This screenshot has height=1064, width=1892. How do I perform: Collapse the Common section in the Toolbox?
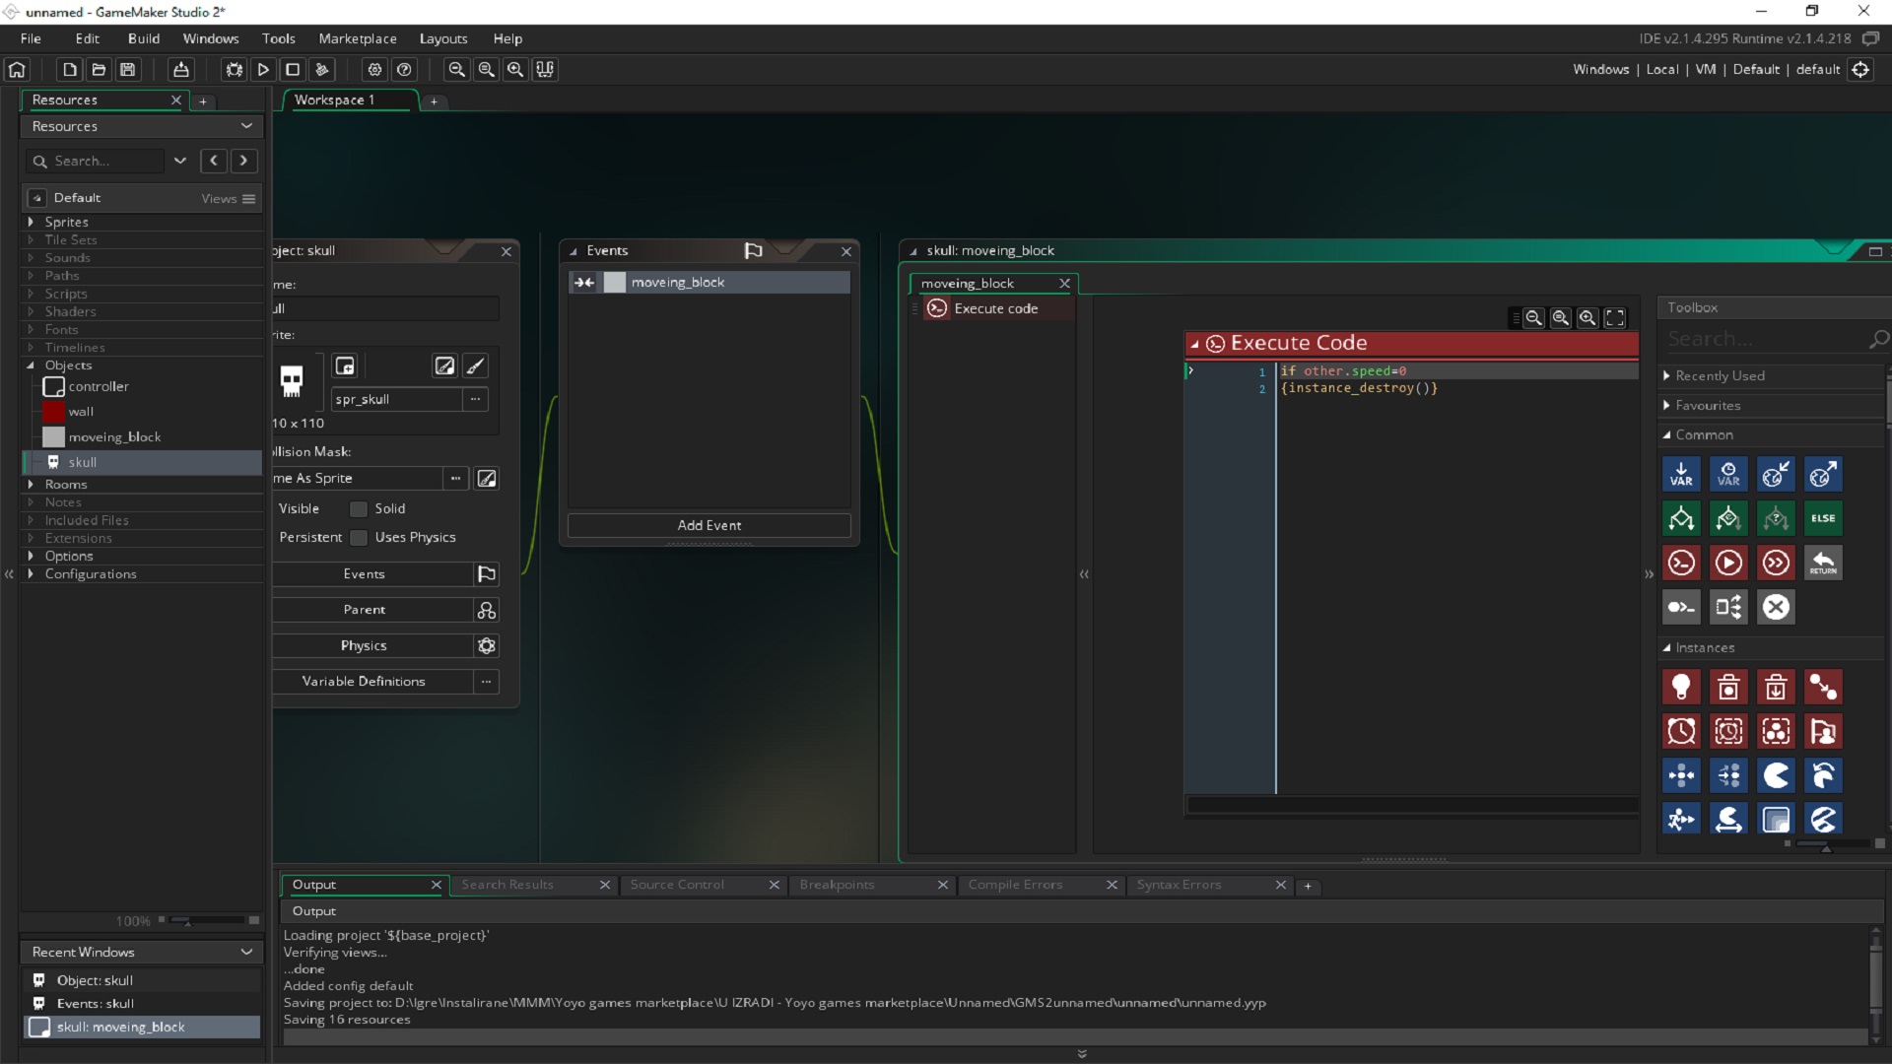[1665, 434]
